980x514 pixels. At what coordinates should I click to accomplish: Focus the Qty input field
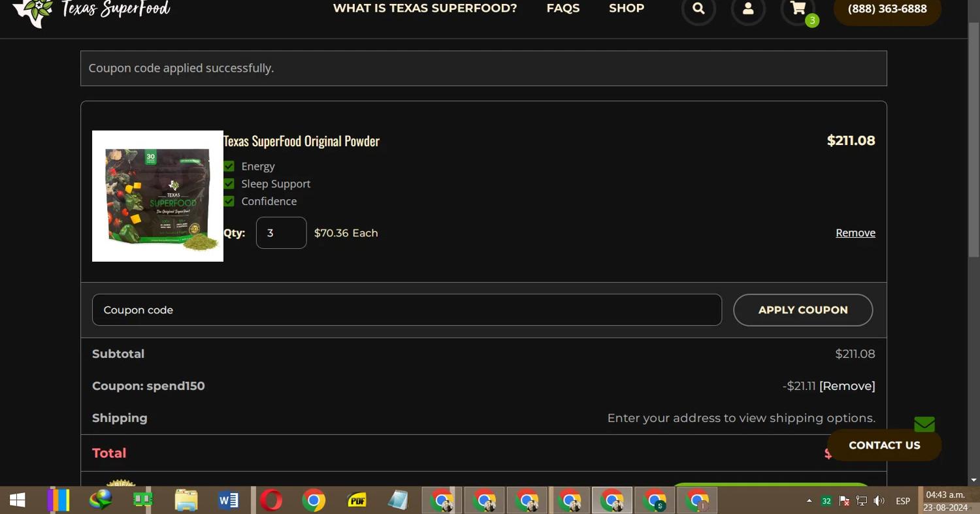pos(281,233)
